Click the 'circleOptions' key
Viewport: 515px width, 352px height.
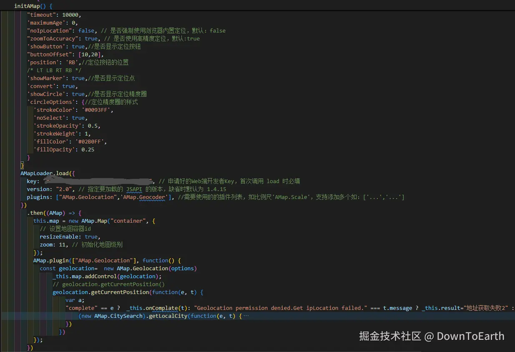tap(51, 102)
